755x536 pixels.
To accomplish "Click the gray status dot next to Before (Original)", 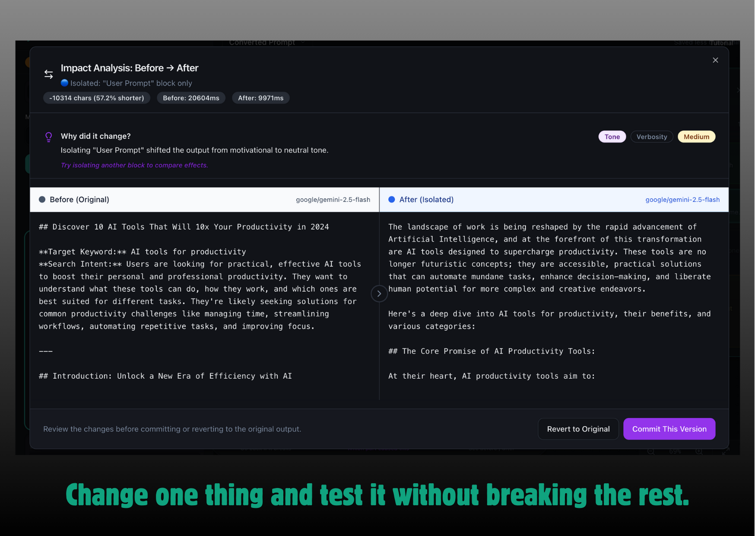I will click(42, 199).
